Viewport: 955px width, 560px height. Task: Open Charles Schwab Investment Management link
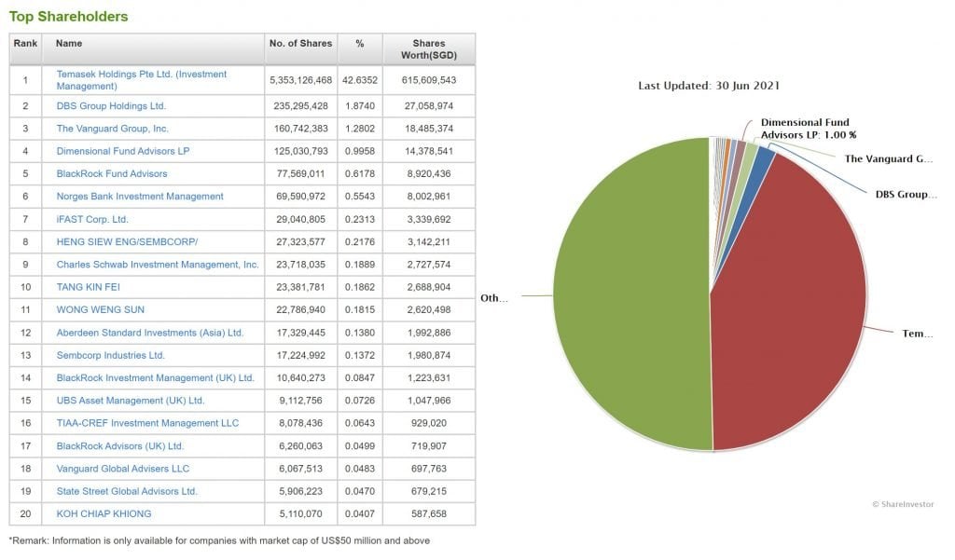click(158, 265)
